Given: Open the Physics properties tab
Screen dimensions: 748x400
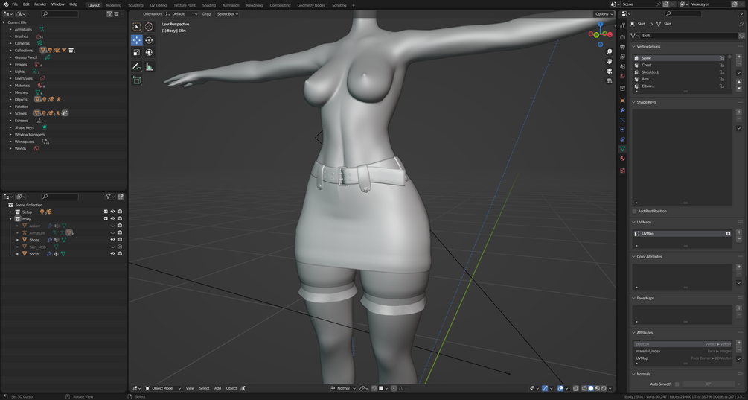Looking at the screenshot, I should coord(622,130).
